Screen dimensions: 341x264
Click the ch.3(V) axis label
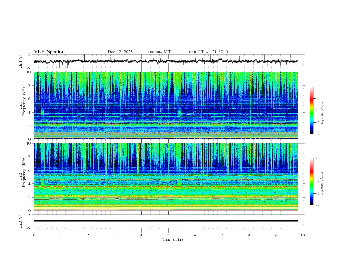(21, 221)
